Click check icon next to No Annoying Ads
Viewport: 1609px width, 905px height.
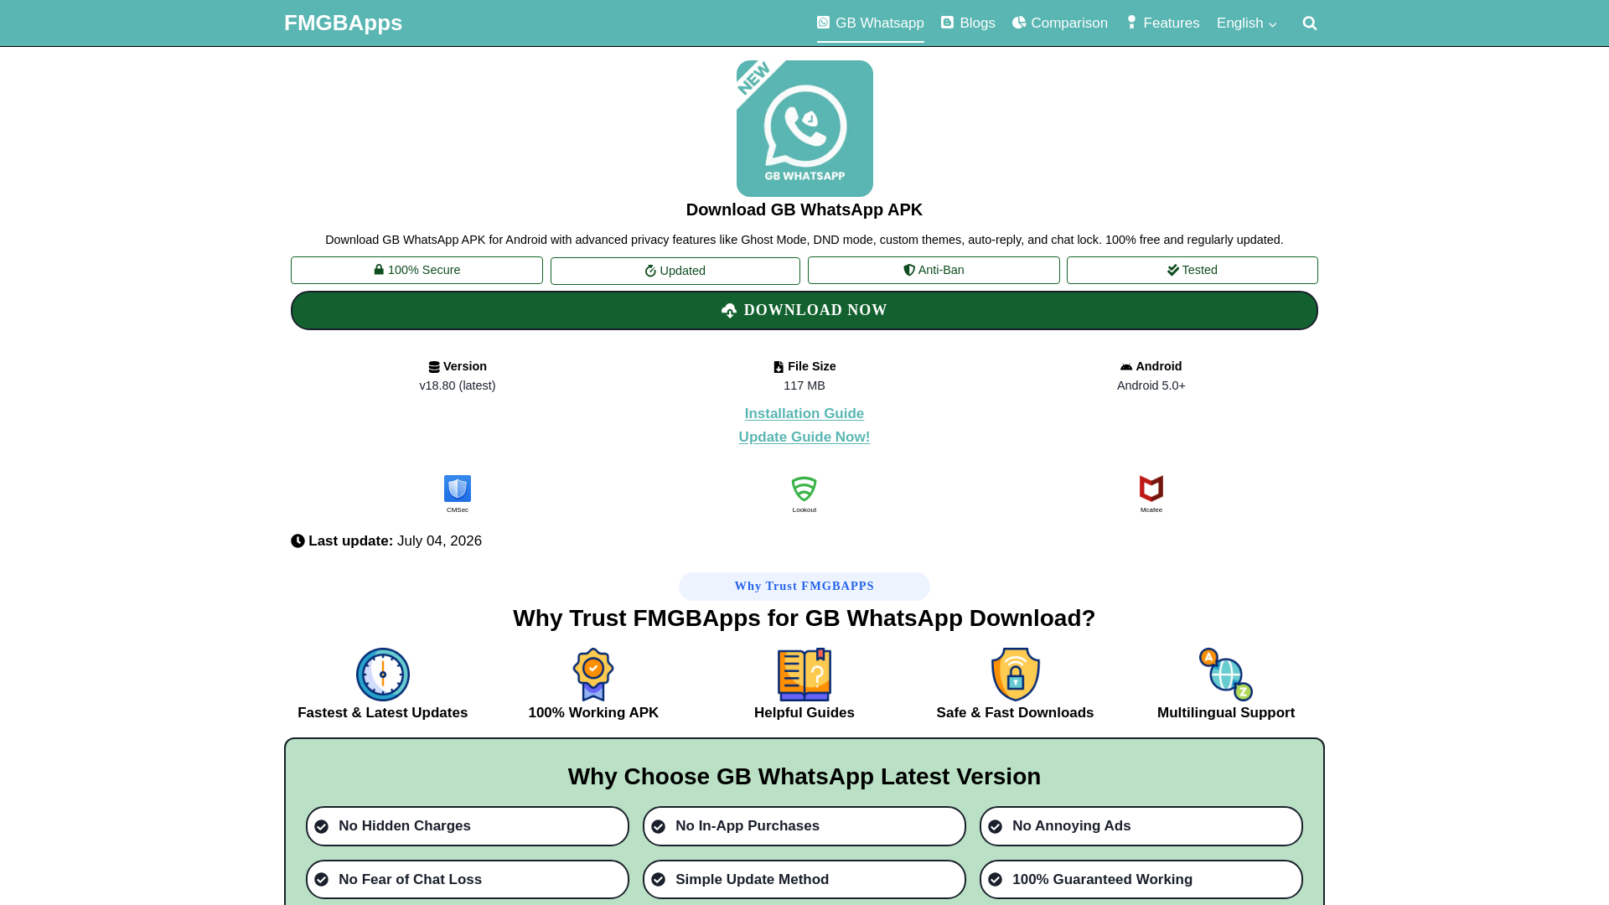tap(996, 826)
